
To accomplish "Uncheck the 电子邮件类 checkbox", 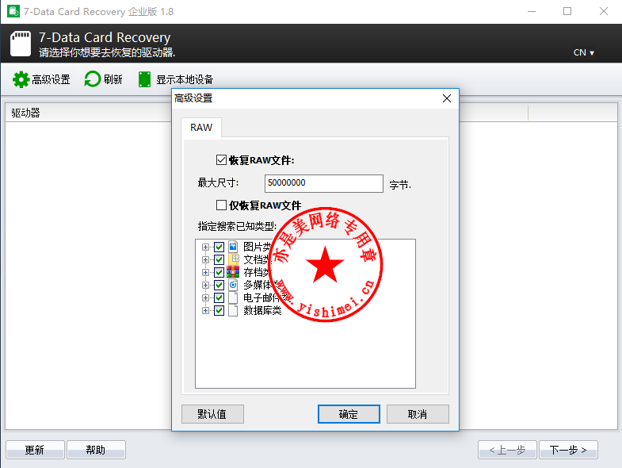I will pos(219,298).
